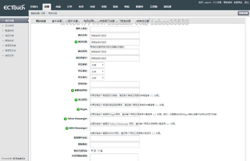Screen dimensions: 250x161
Task: Open the 所在城市 dropdown
Action: tap(97, 78)
